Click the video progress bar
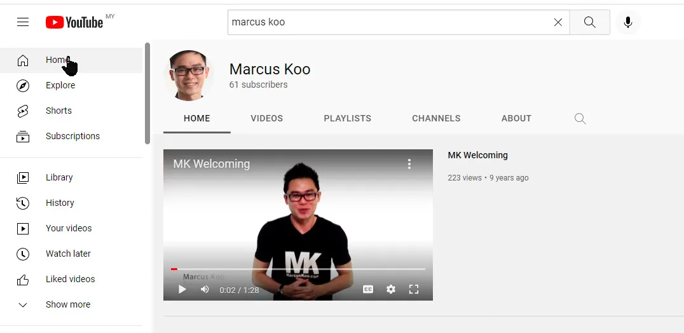The height and width of the screenshot is (333, 684). click(x=298, y=269)
